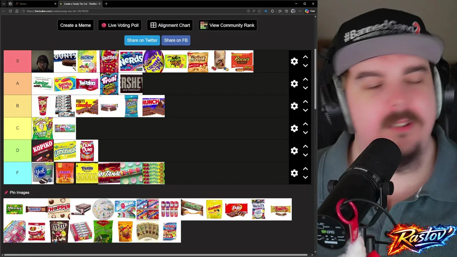Select Junior Mints in A tier

coord(42,84)
